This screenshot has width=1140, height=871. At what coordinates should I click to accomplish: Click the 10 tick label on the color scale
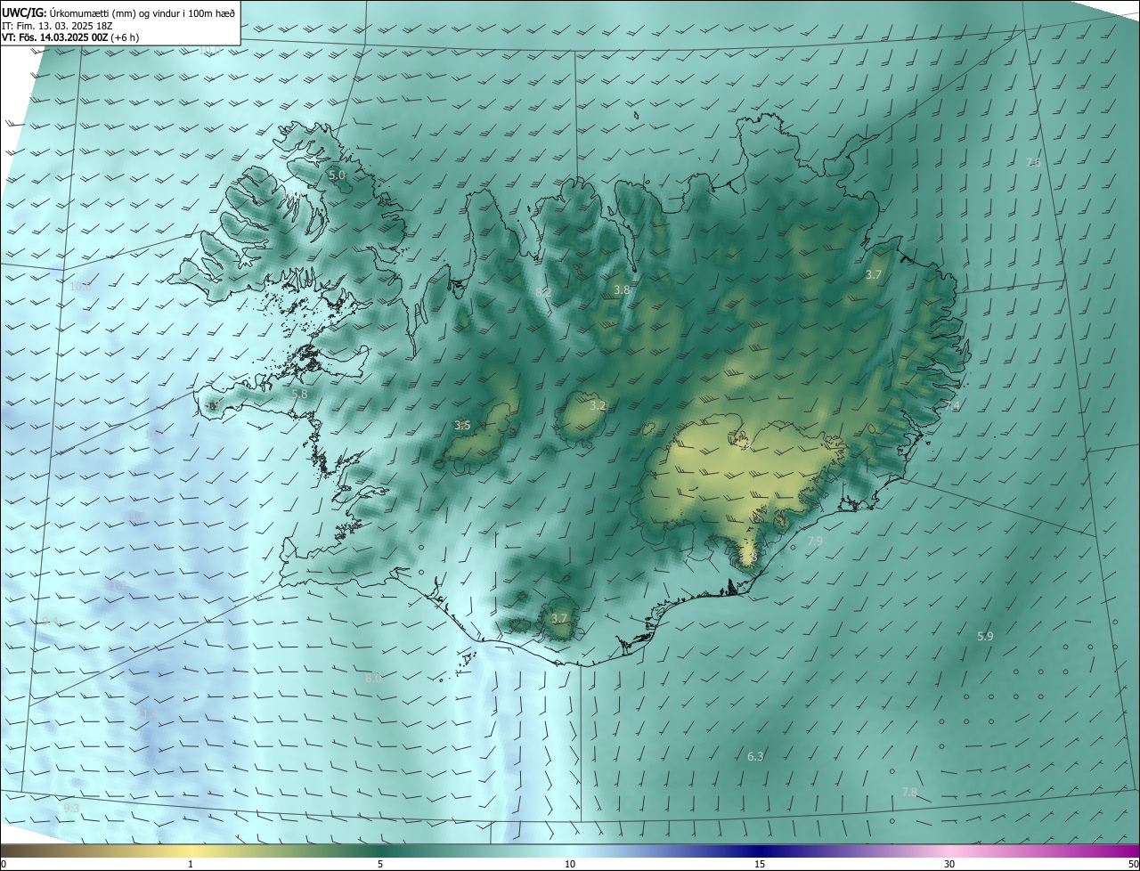click(x=570, y=864)
